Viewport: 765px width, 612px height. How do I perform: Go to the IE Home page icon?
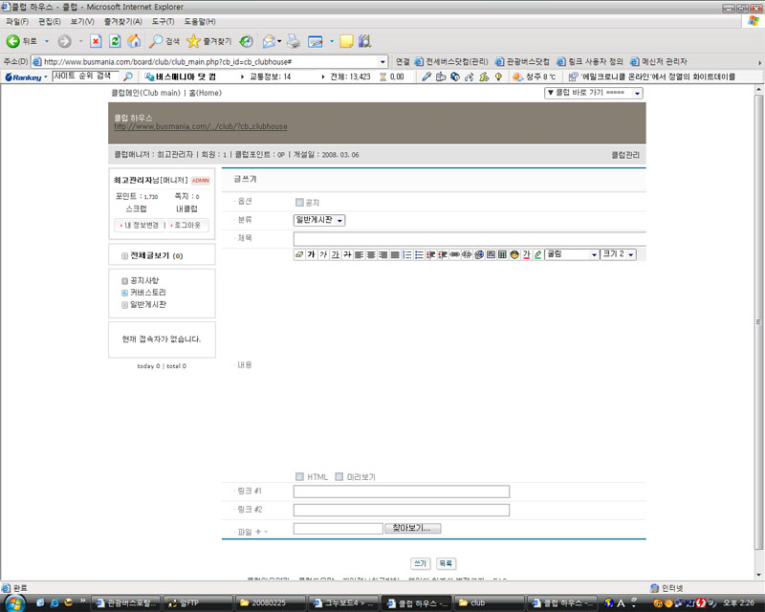click(134, 41)
